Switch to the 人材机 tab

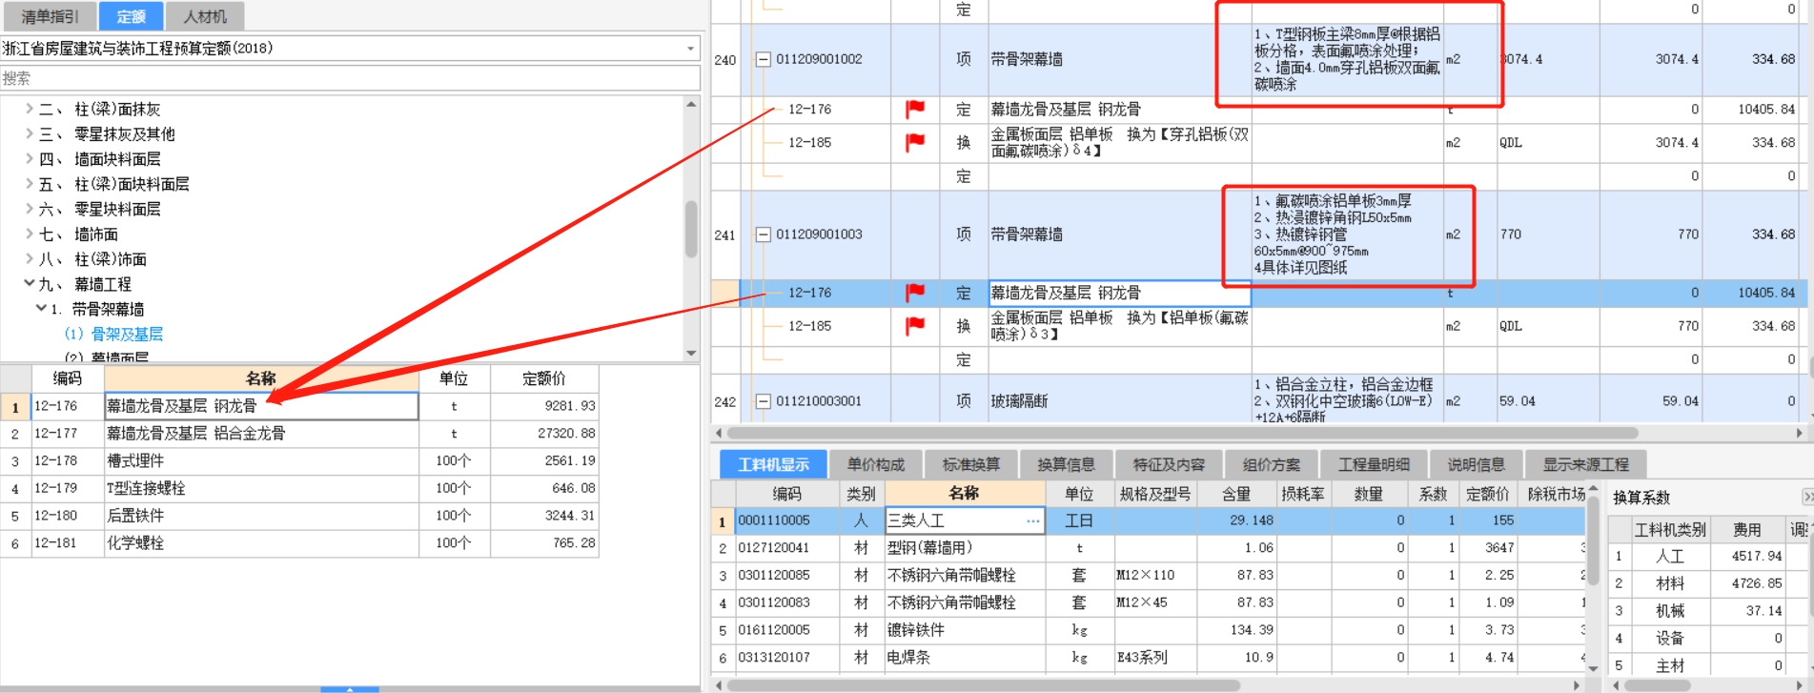coord(205,16)
